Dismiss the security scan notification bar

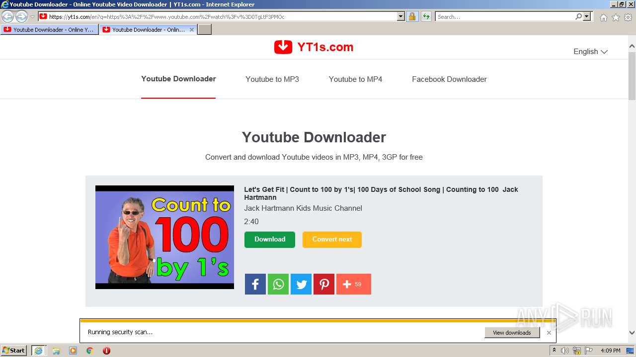(549, 333)
